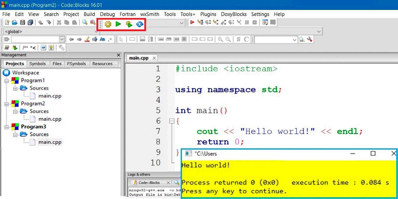Click the DoxyBlocks *< line comment icon
This screenshot has height=199, width=398.
(x=33, y=48)
